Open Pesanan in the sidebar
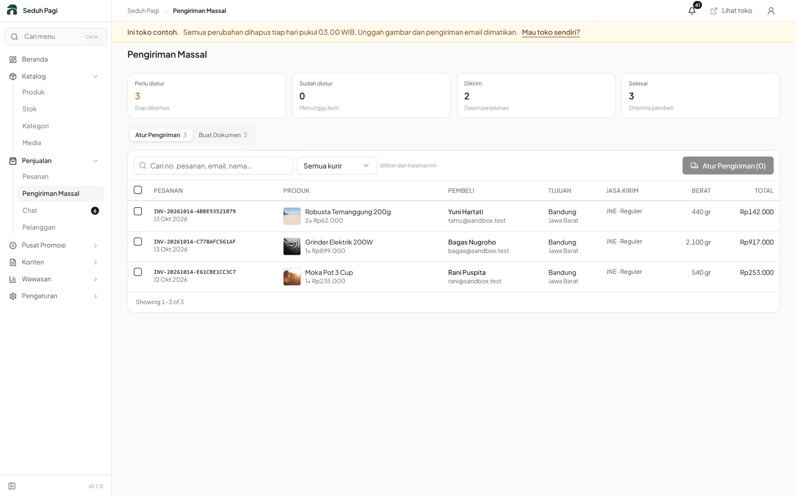 [35, 177]
